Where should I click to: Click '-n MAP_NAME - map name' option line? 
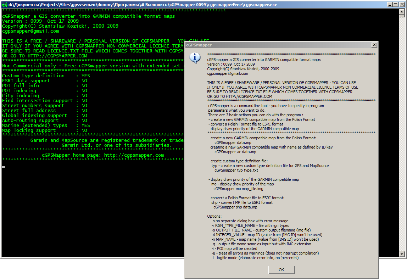click(265, 239)
